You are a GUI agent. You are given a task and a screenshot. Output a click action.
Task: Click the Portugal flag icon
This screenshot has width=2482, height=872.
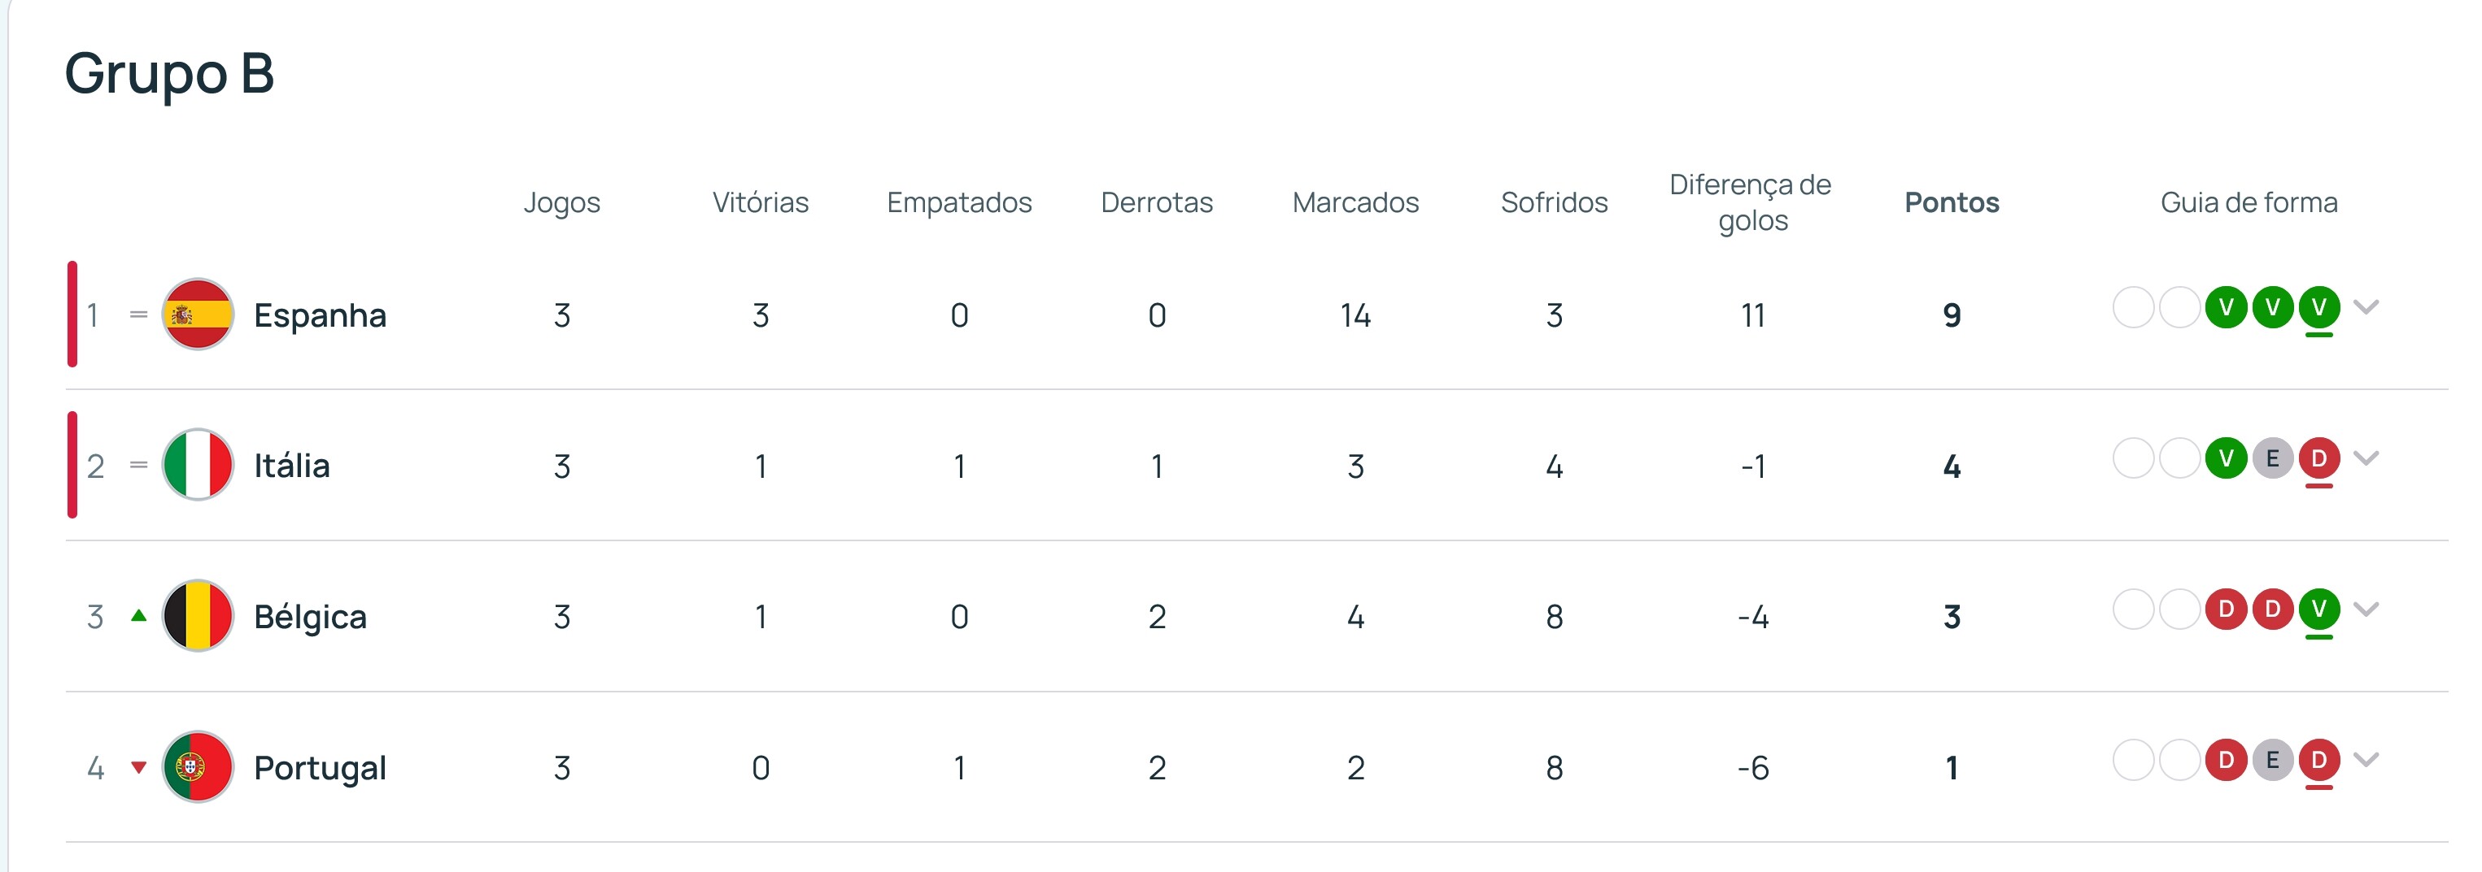click(198, 767)
